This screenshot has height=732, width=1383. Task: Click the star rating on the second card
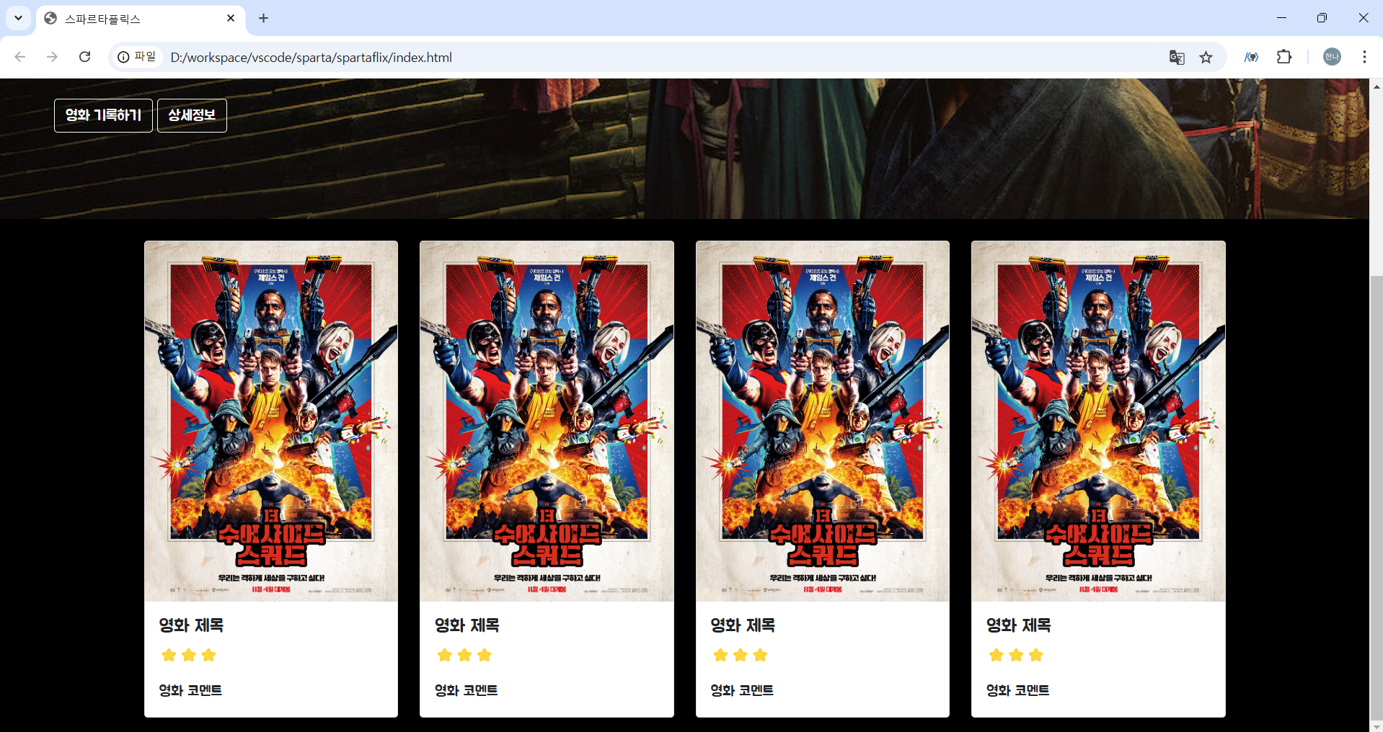(464, 655)
